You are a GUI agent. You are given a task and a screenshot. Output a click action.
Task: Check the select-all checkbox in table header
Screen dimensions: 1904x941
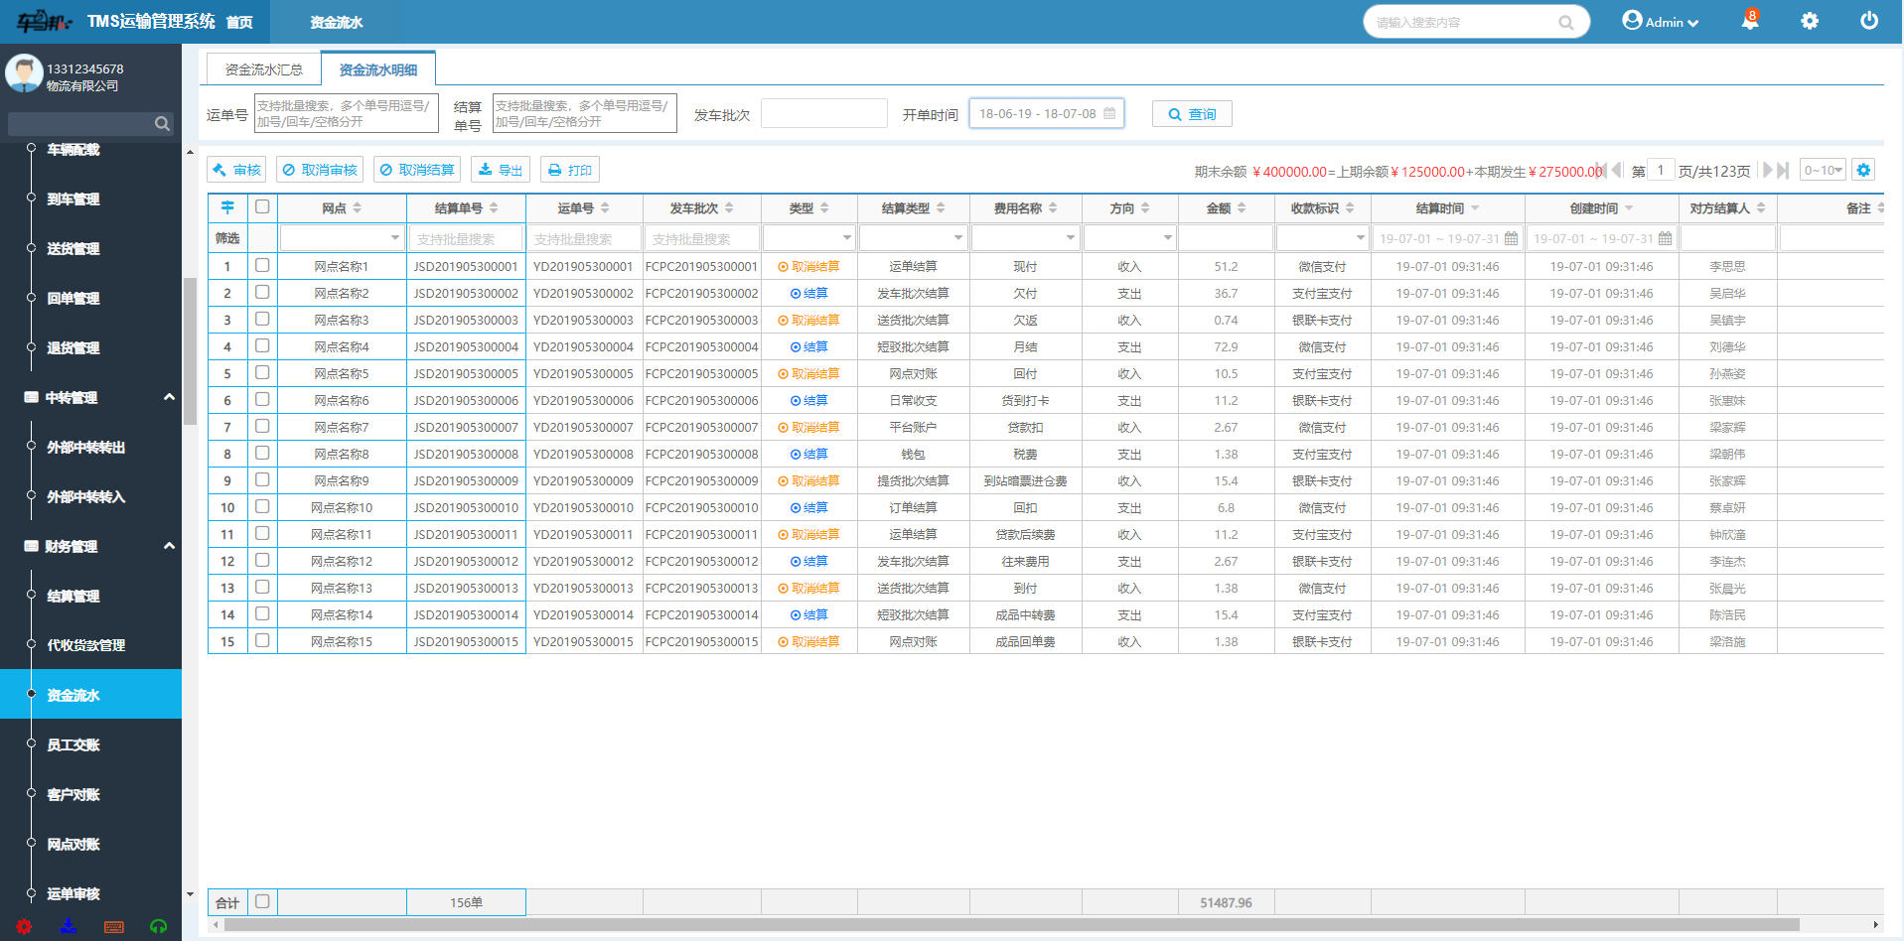click(262, 207)
